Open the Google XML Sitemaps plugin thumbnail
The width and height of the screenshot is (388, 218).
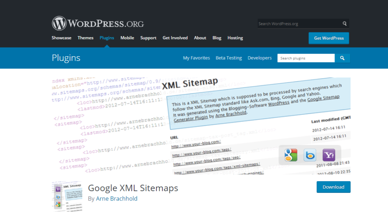click(67, 196)
